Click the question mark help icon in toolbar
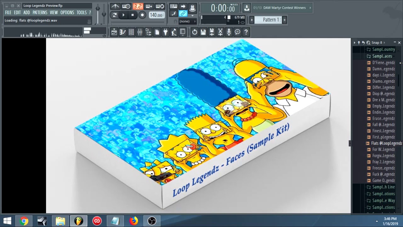 pyautogui.click(x=246, y=32)
